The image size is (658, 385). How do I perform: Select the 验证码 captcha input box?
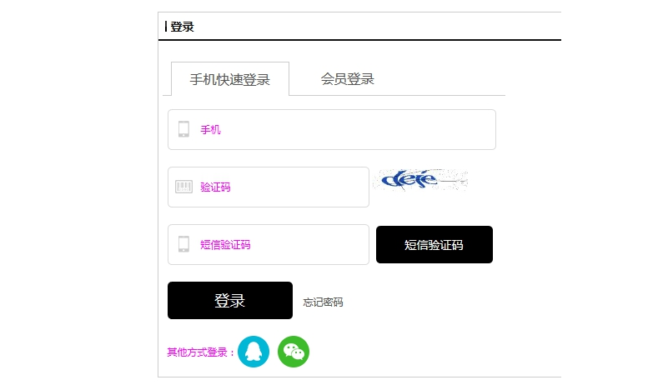tap(269, 187)
